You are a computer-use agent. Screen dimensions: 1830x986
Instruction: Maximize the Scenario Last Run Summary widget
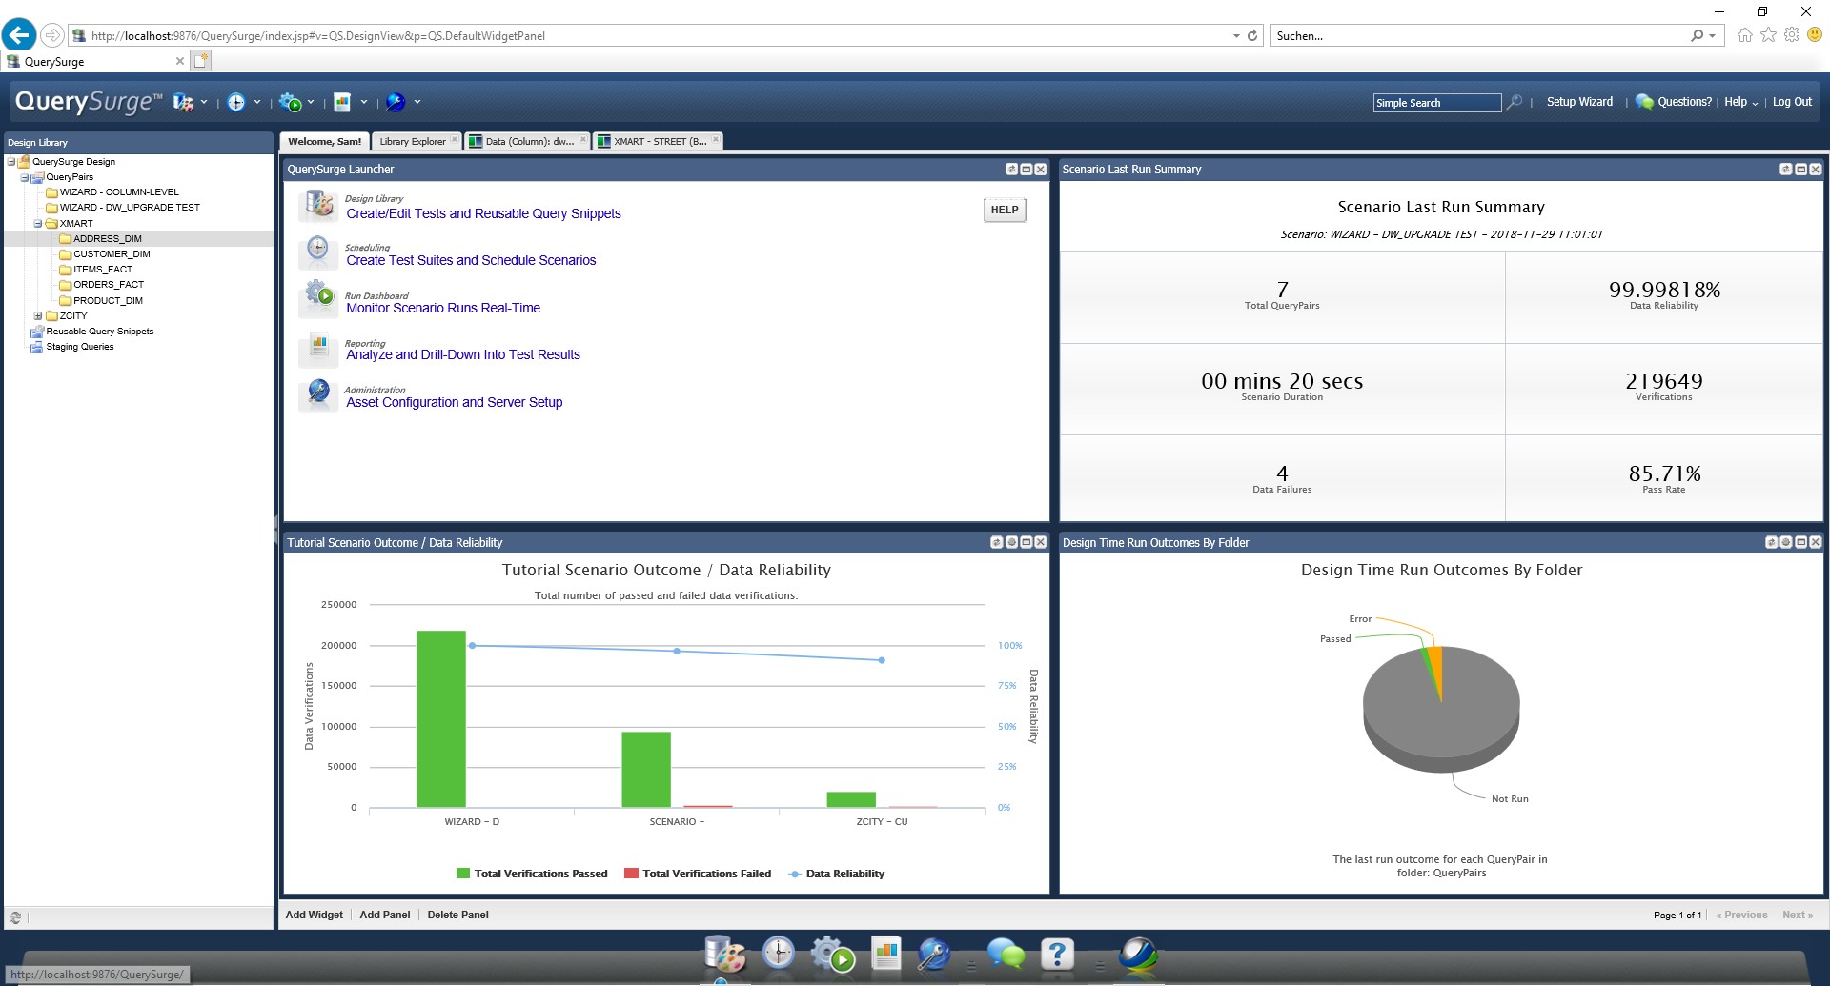coord(1800,170)
